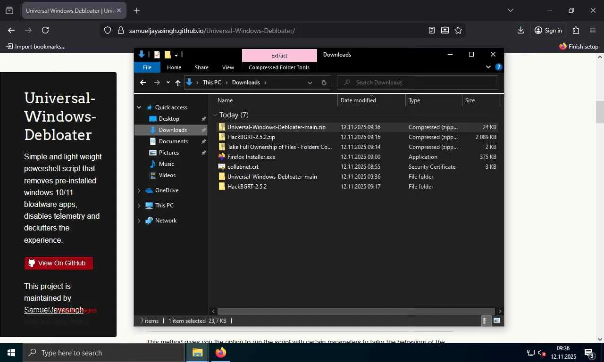Switch to the Share ribbon tab
The height and width of the screenshot is (362, 604).
click(x=201, y=67)
